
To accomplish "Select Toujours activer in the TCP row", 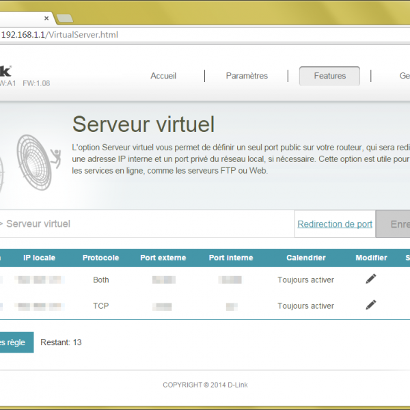I will click(x=305, y=306).
